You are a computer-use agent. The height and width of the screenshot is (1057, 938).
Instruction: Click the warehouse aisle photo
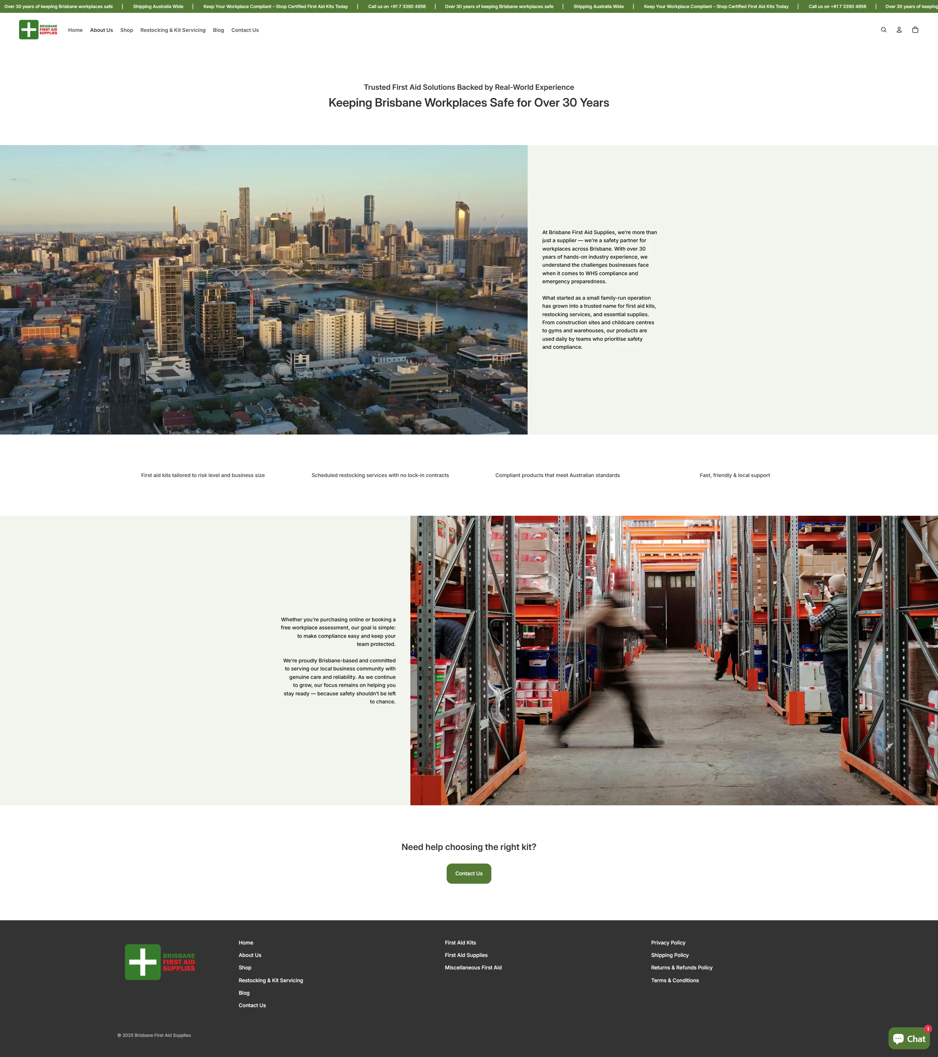[674, 660]
